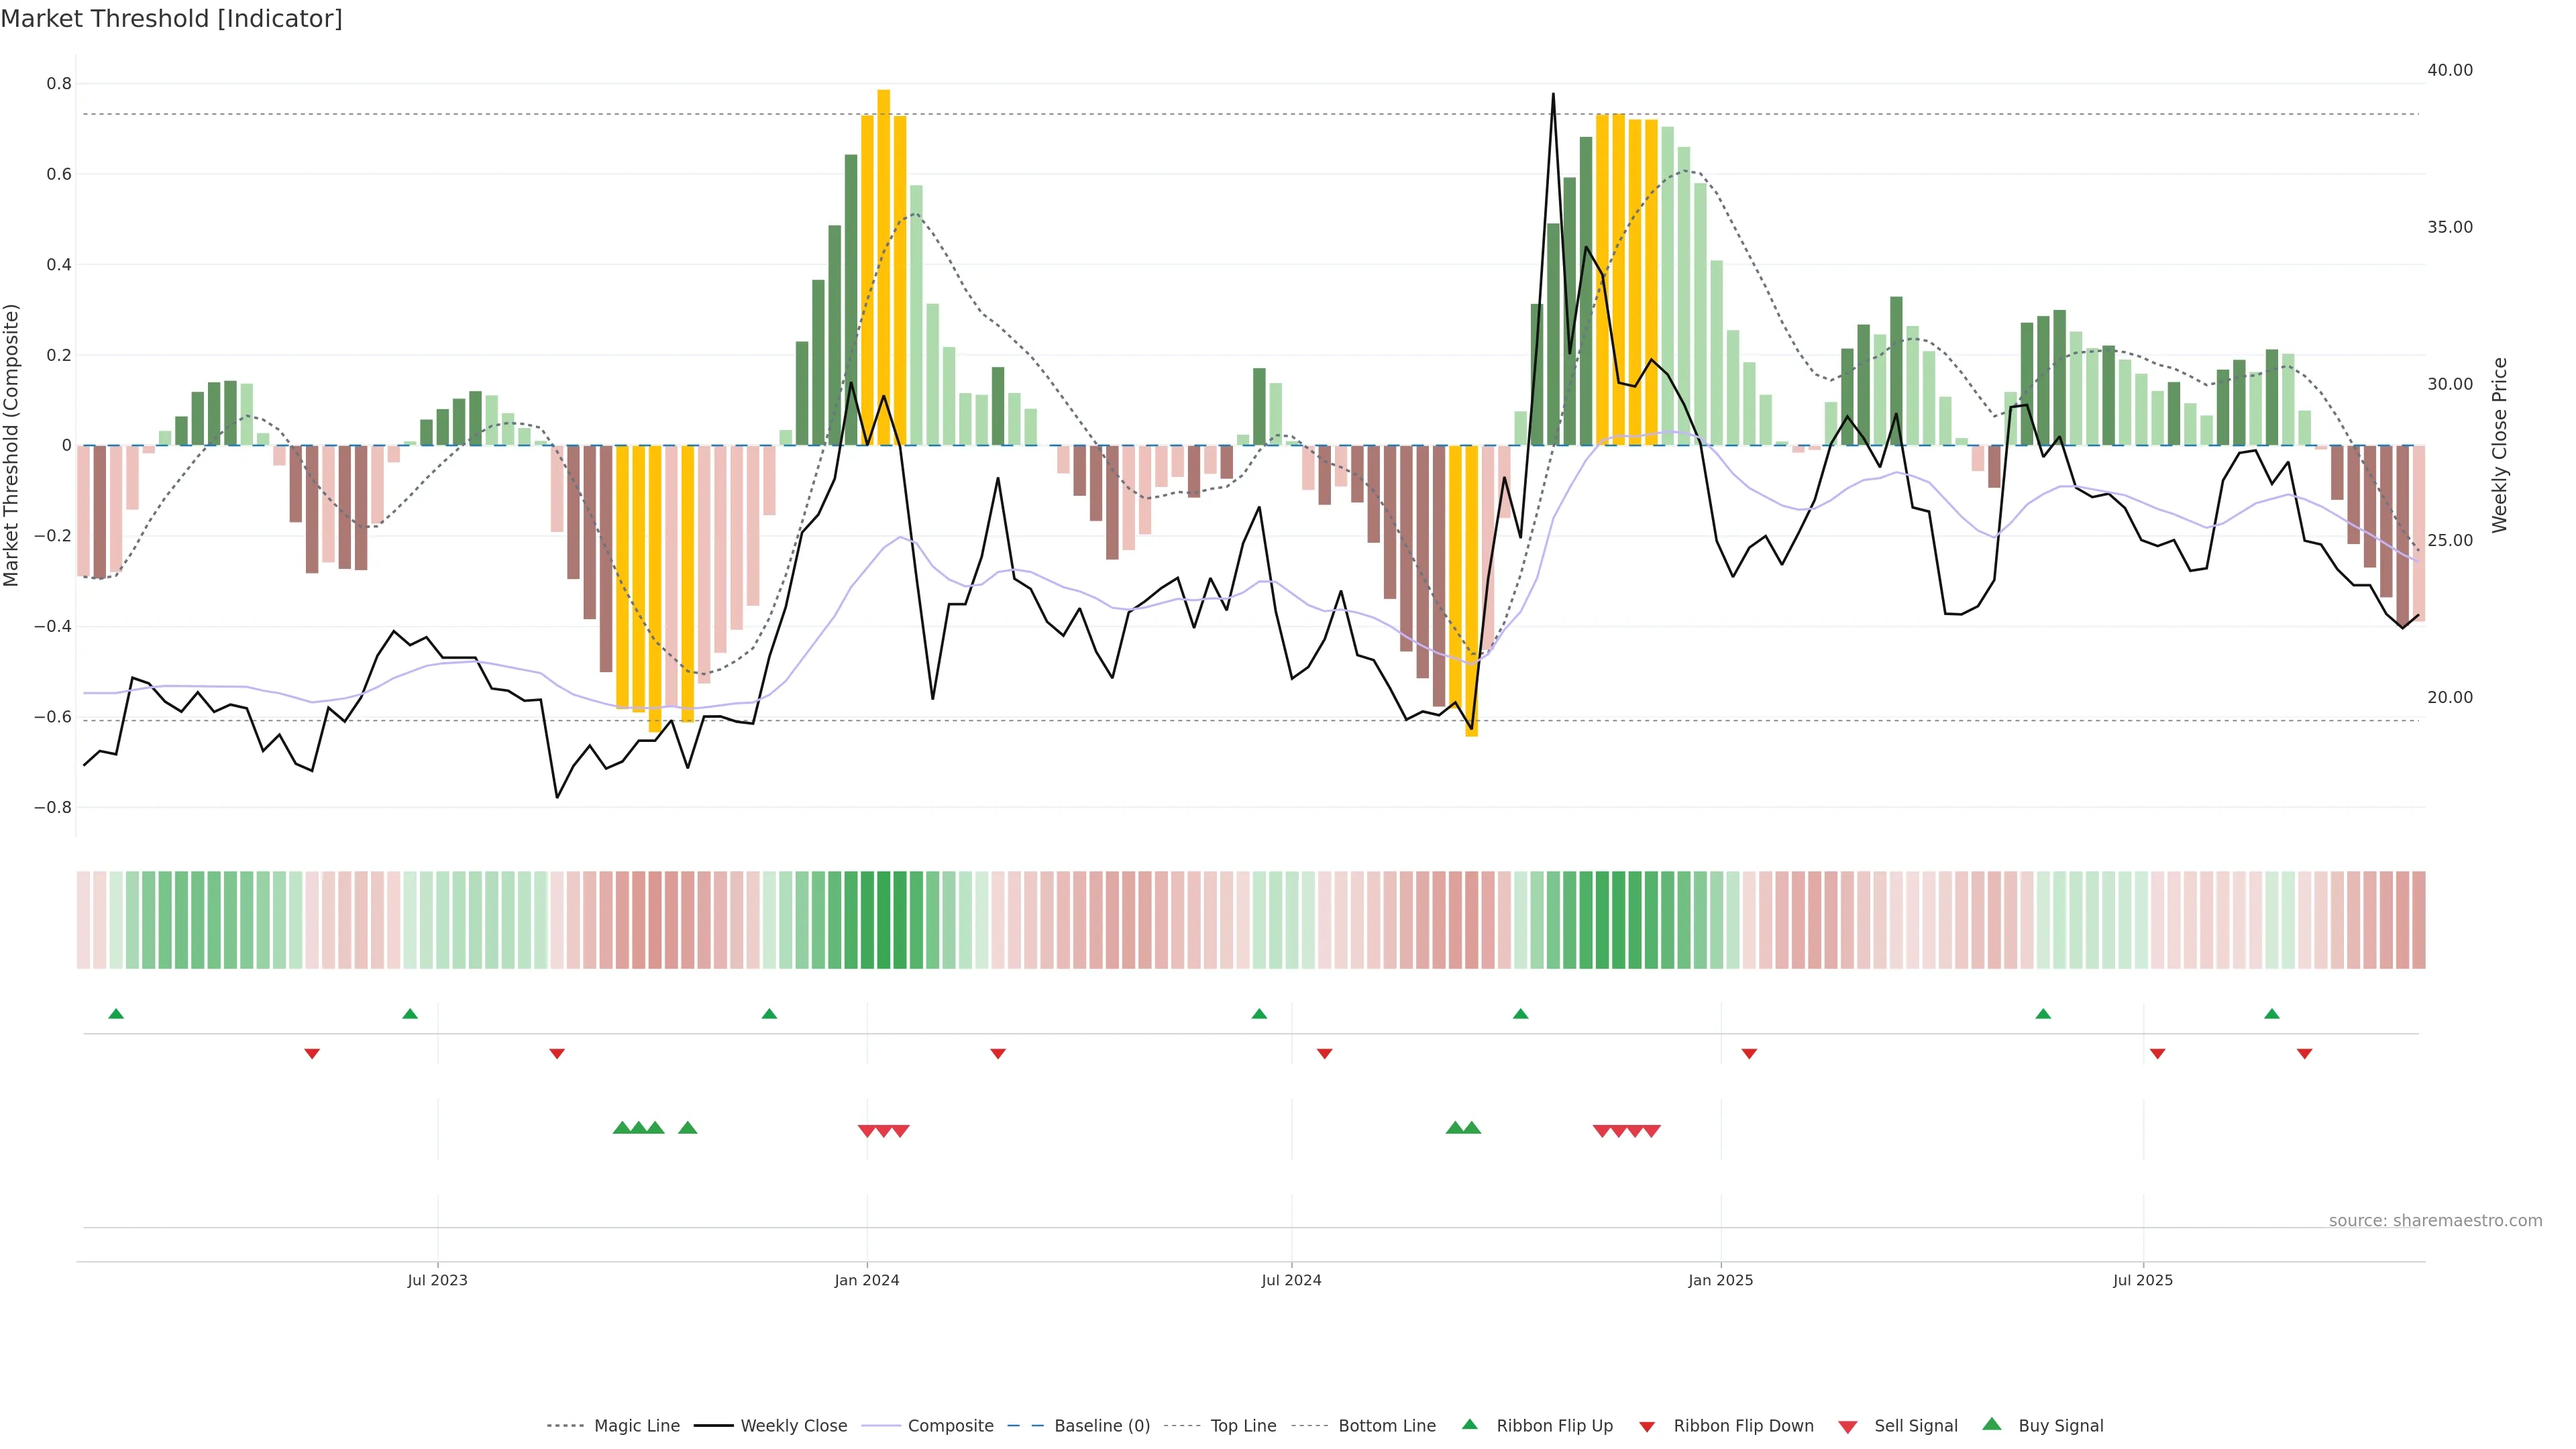The width and height of the screenshot is (2576, 1449).
Task: Click the Jul 2025 x-axis label
Action: pos(2143,1280)
